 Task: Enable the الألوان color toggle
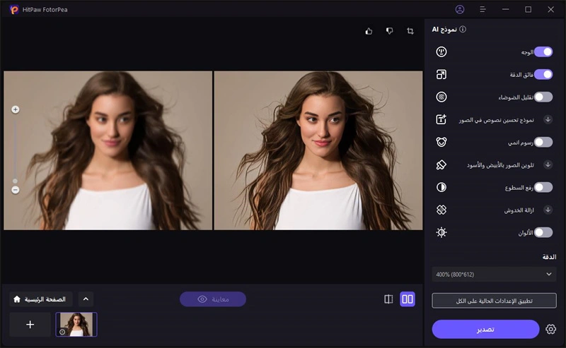pos(543,232)
